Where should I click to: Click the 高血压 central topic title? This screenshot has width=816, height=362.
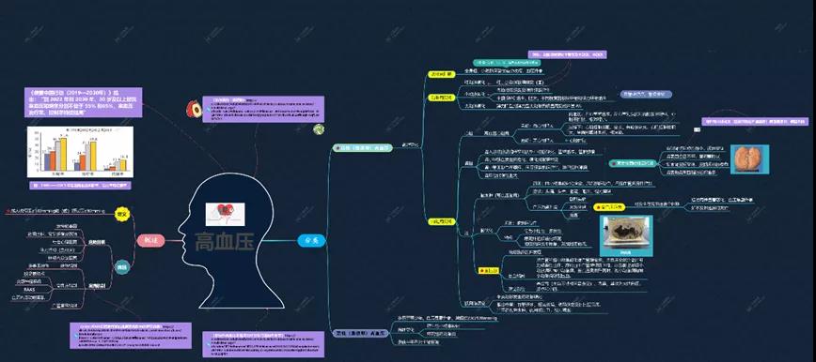tap(225, 242)
